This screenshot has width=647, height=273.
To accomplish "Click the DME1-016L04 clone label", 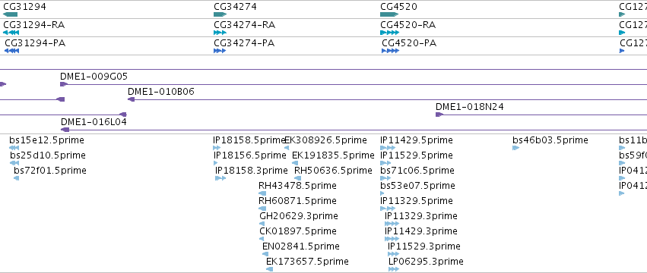I will [x=94, y=122].
